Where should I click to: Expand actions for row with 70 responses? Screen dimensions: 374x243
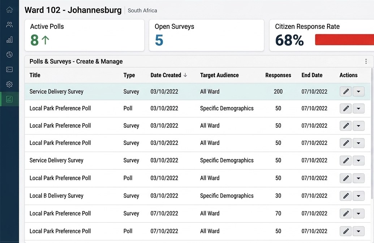[x=358, y=213]
